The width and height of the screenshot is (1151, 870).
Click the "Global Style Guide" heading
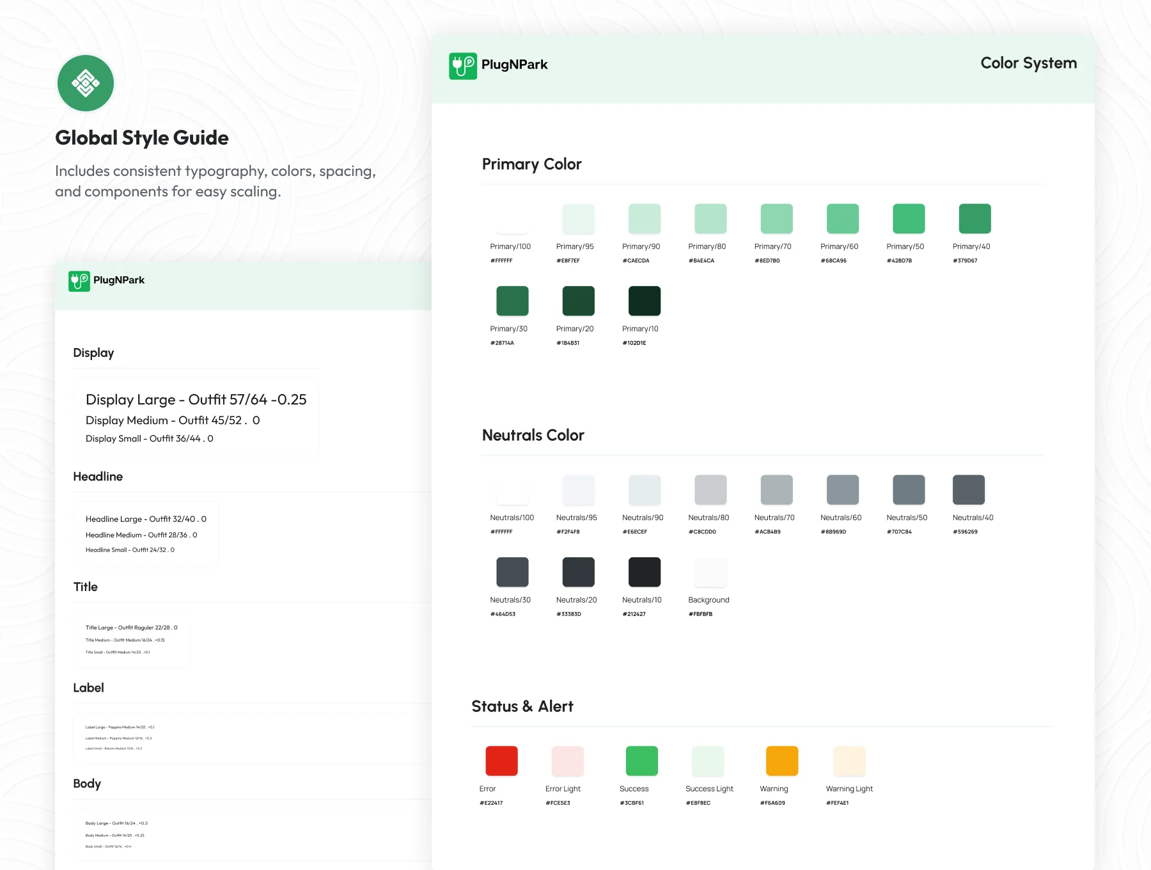(142, 138)
